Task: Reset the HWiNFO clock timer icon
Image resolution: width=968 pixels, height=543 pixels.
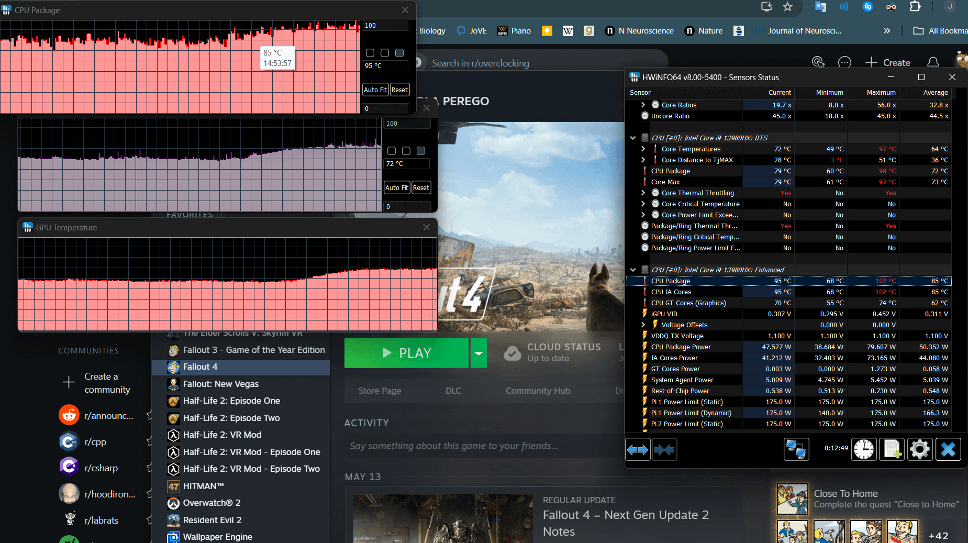Action: [x=864, y=449]
